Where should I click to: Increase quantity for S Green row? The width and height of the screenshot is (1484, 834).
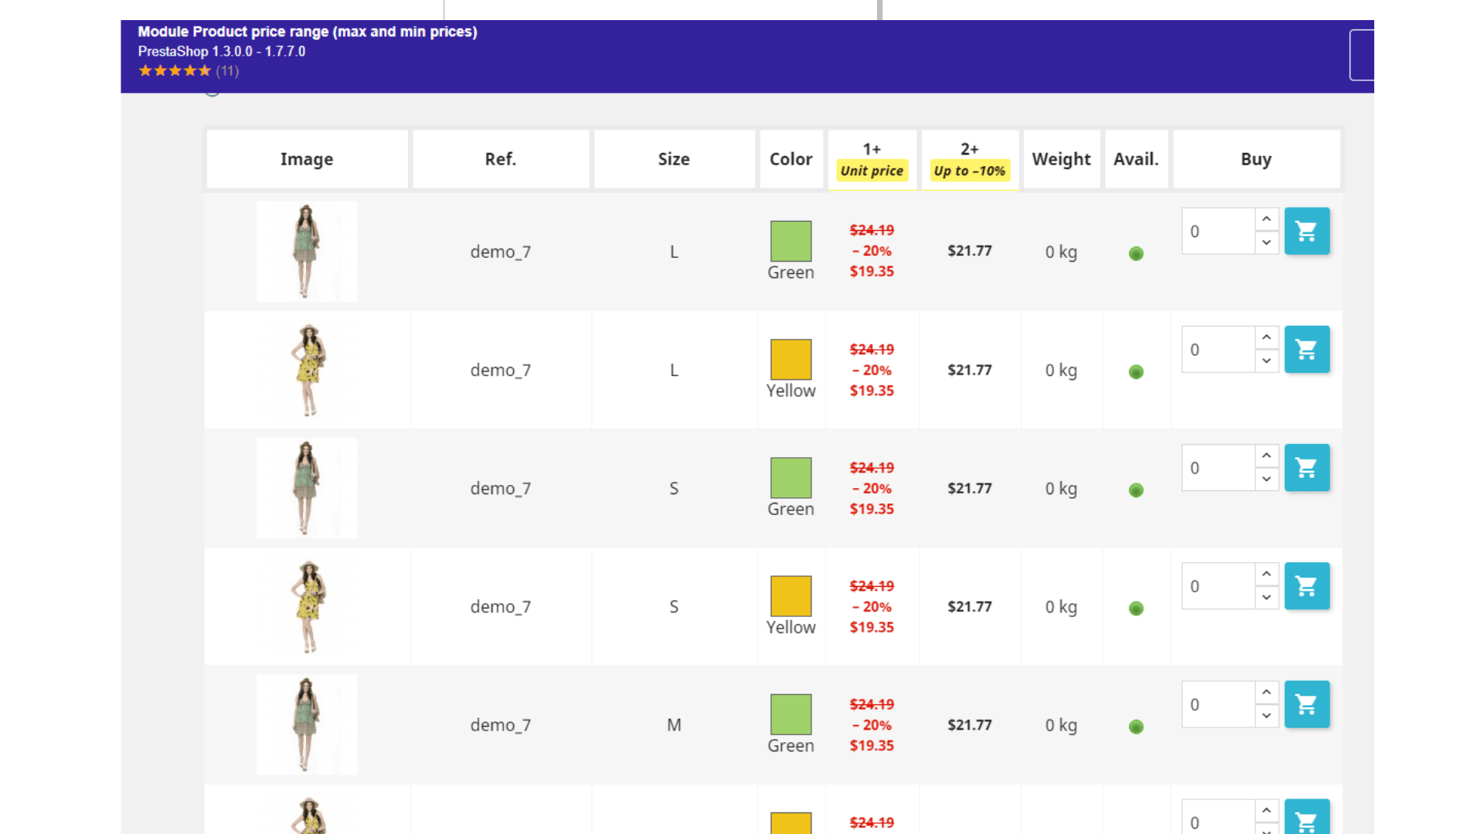point(1266,456)
